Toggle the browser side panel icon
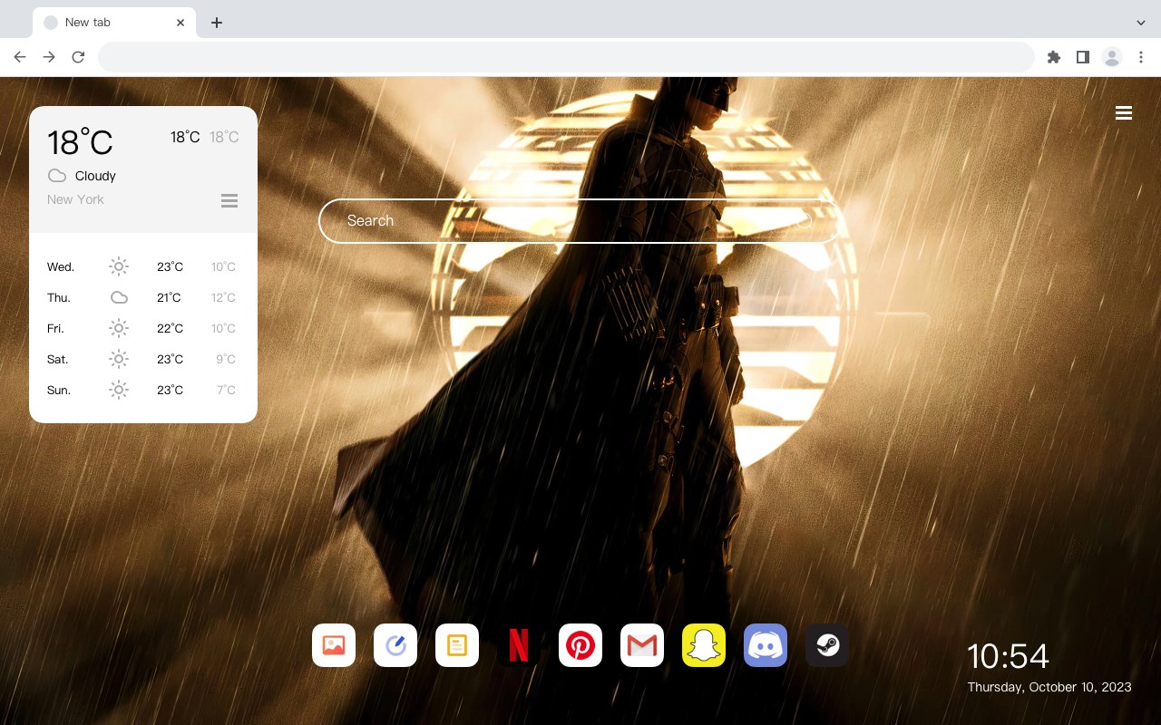Screen dimensions: 1161x725 (1082, 57)
